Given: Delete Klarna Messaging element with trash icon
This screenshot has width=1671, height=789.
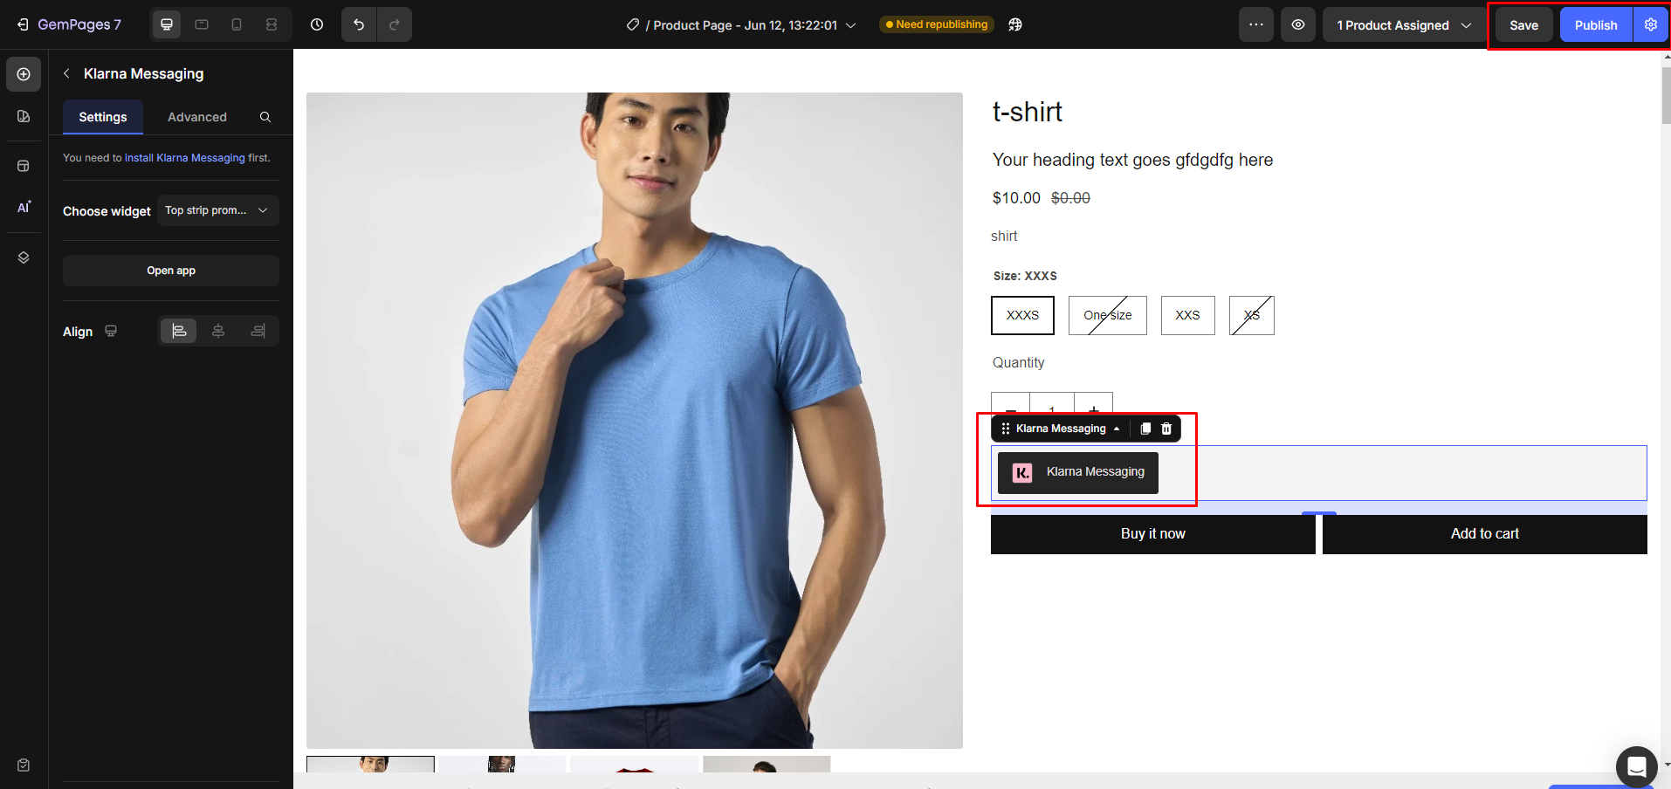Looking at the screenshot, I should point(1166,429).
